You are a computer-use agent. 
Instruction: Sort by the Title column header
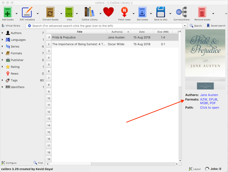pyautogui.click(x=79, y=32)
